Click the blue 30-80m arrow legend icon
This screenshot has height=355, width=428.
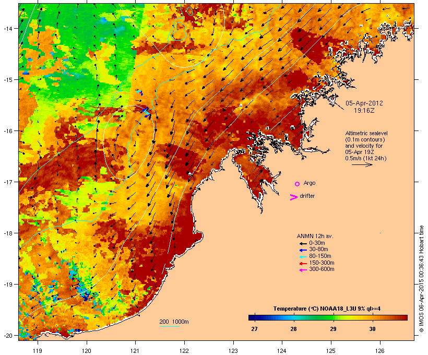click(303, 250)
